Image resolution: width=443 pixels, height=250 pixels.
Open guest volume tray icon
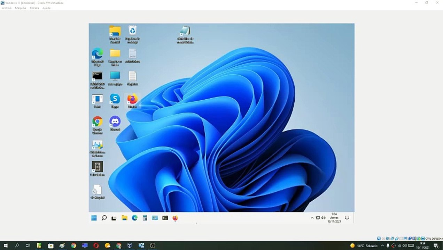pos(324,218)
